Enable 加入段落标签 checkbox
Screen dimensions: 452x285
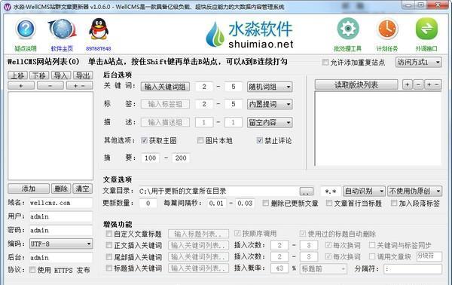click(394, 203)
